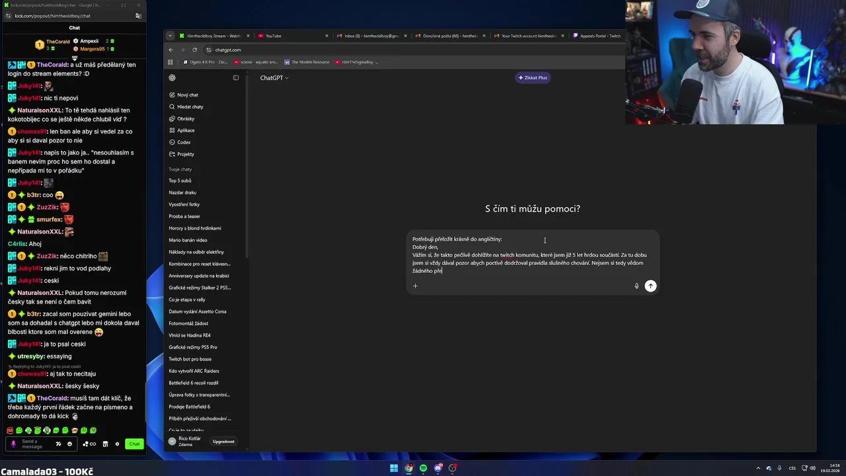Click the Získat Plus button
The width and height of the screenshot is (846, 476).
(x=533, y=77)
